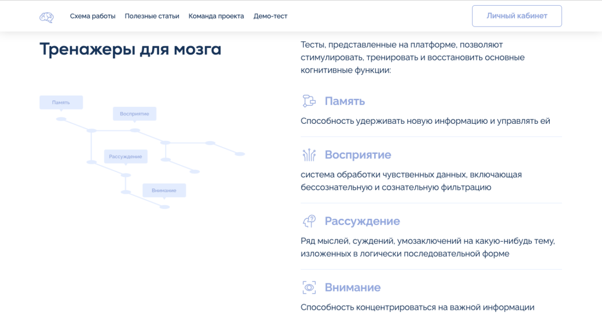This screenshot has width=602, height=336.
Task: Click the head icon beside the Рассуждение heading
Action: pos(309,221)
